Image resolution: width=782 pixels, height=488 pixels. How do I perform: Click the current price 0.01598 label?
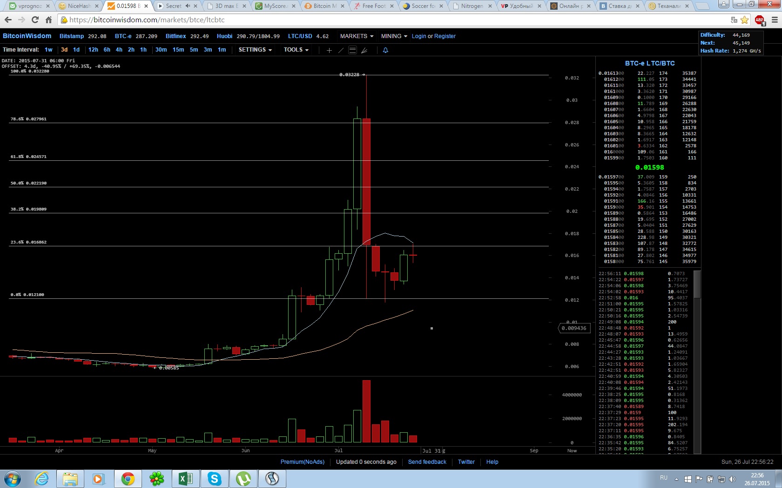pos(649,167)
